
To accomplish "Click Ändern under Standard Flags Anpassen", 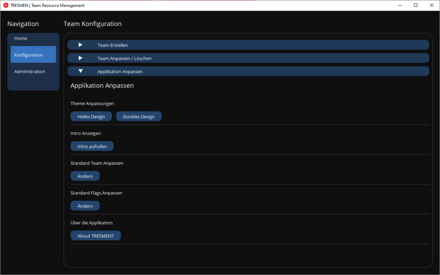I will pyautogui.click(x=85, y=206).
